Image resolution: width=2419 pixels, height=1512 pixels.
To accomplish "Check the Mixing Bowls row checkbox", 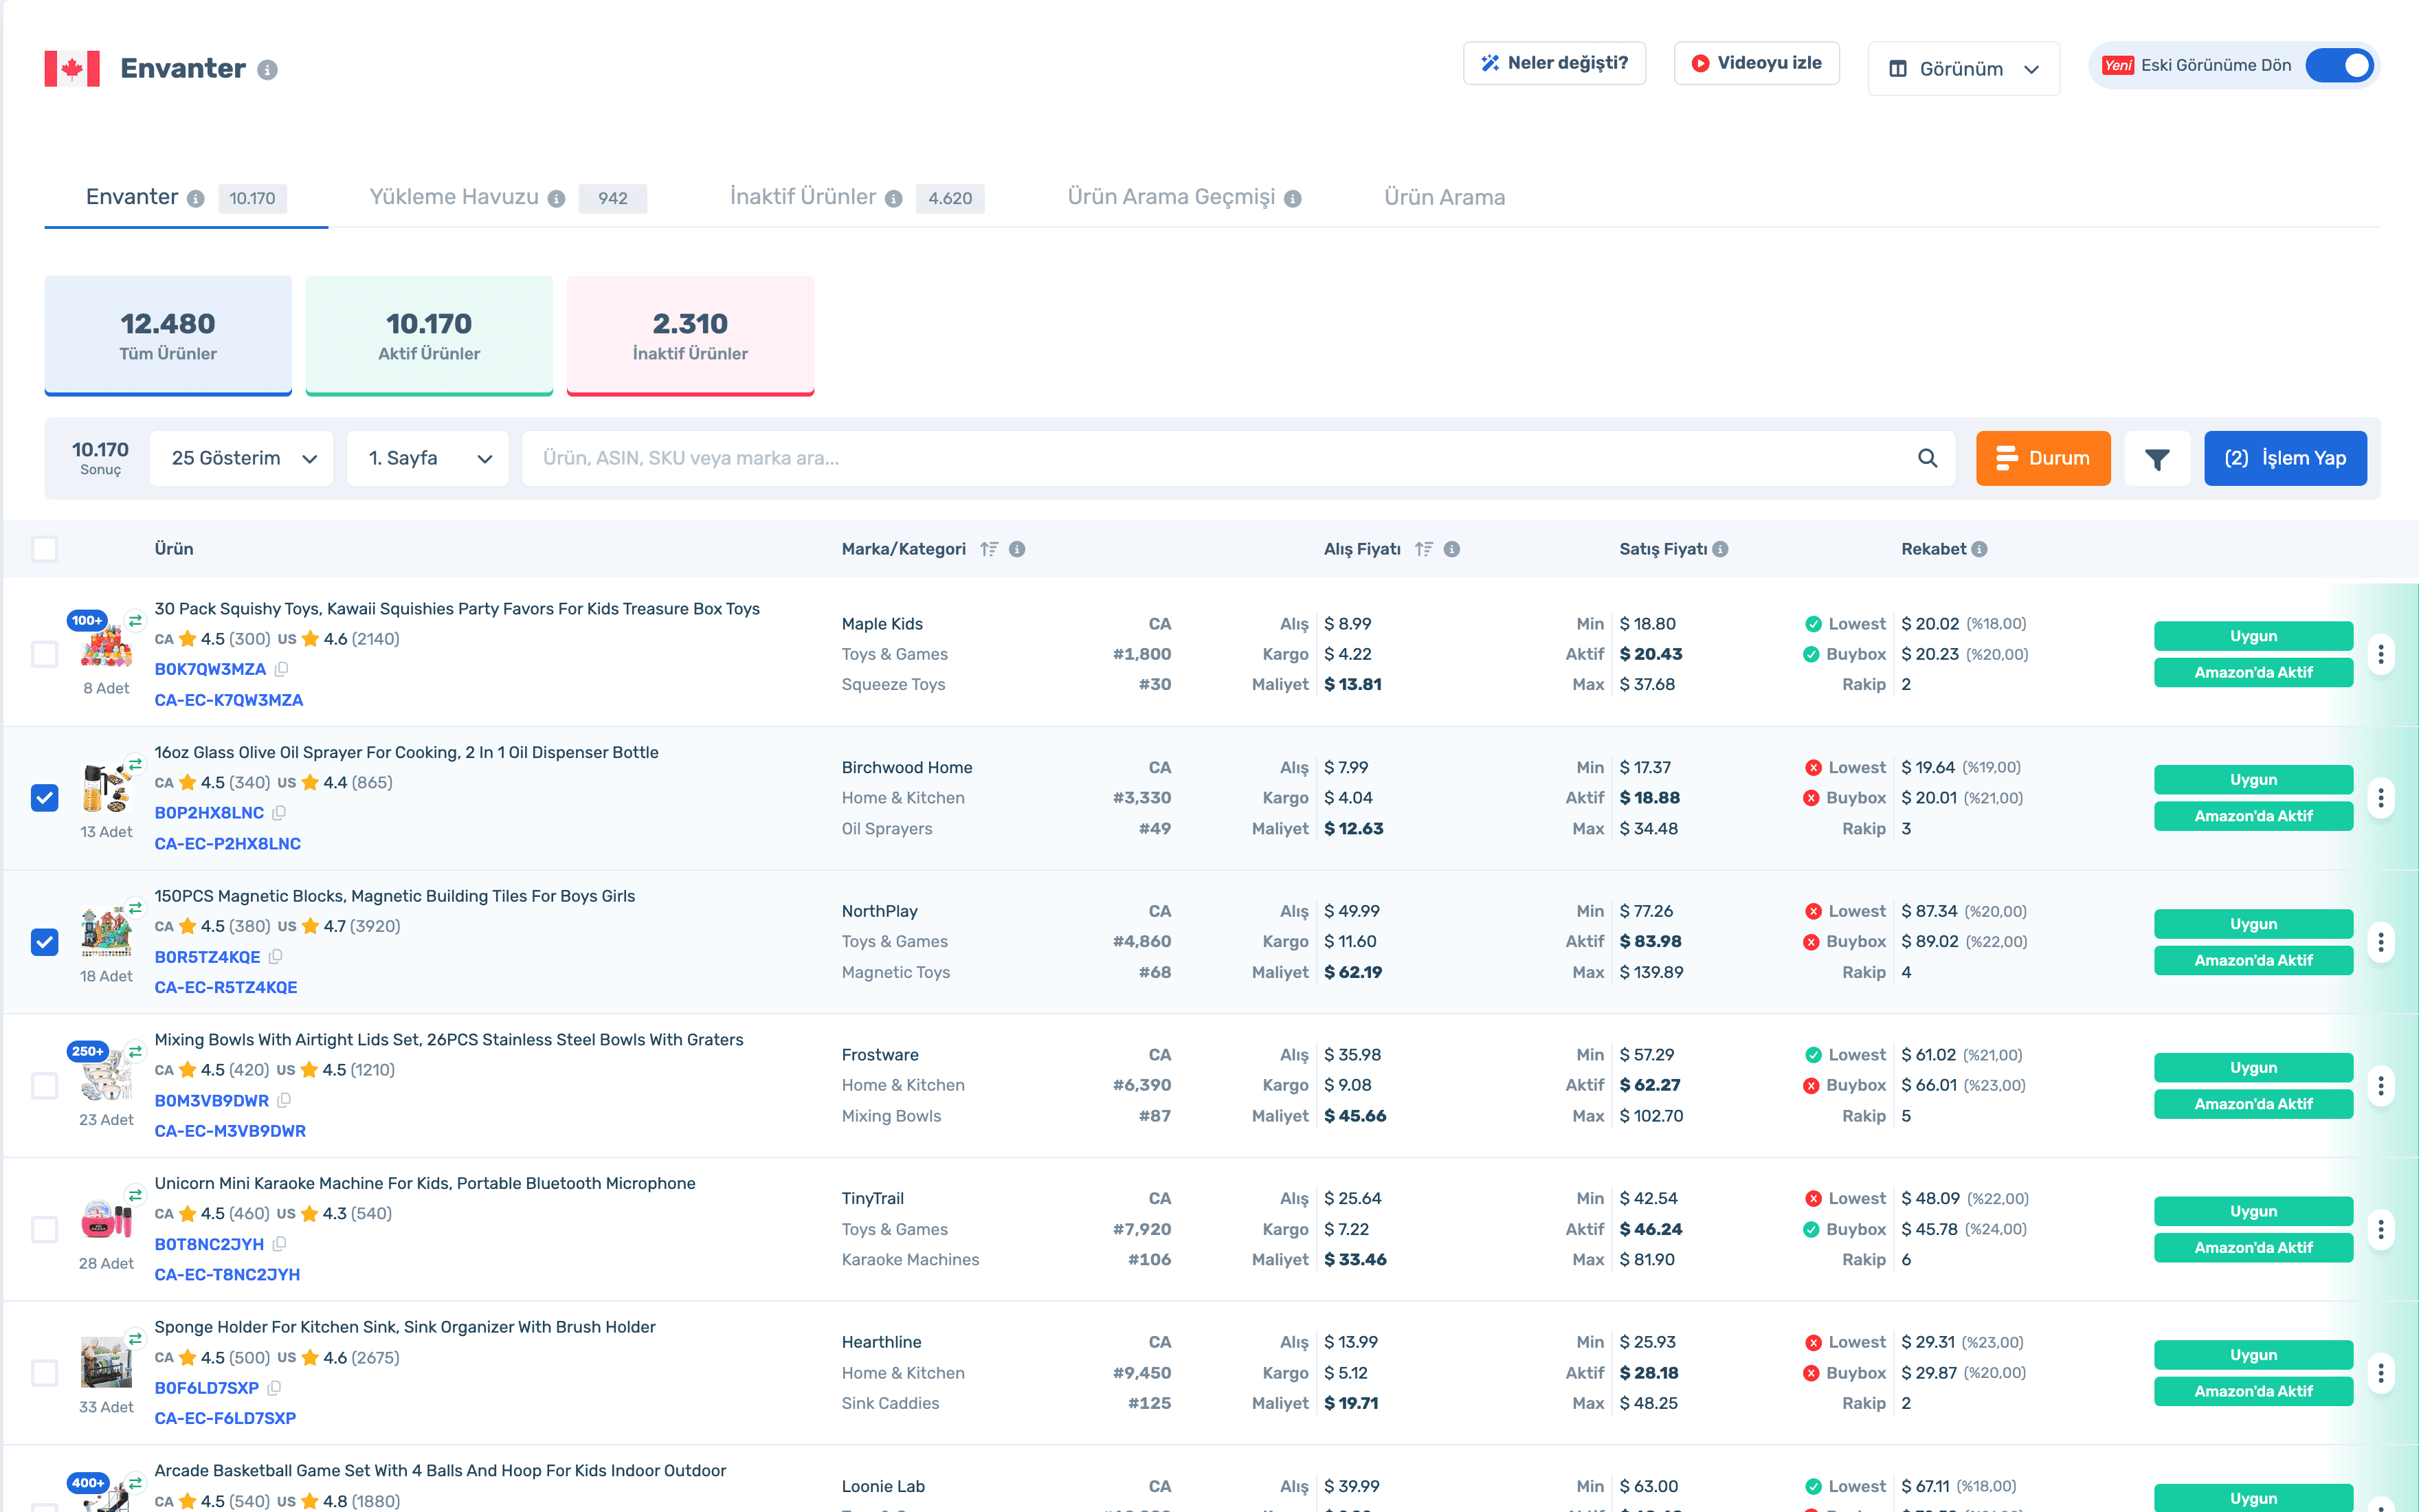I will pyautogui.click(x=45, y=1085).
